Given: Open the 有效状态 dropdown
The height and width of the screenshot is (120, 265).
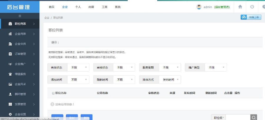Looking at the screenshot, I should pyautogui.click(x=78, y=68).
